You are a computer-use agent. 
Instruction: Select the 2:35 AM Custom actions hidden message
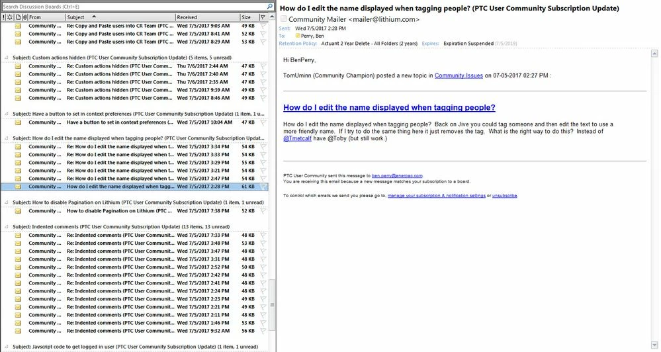pyautogui.click(x=134, y=82)
